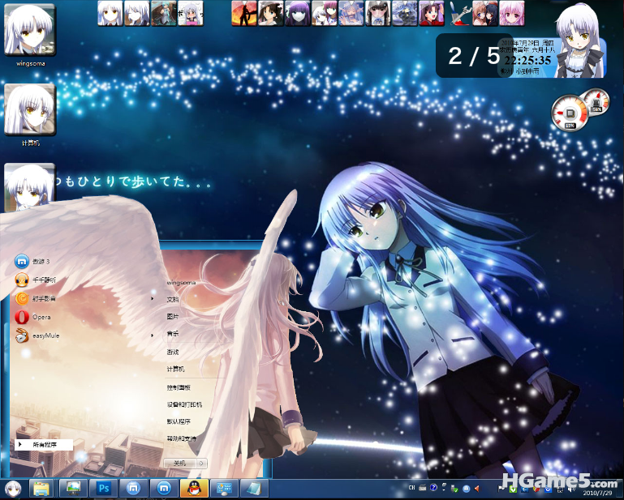Click the blue help question mark in the language bar
624x500 pixels.
(433, 488)
